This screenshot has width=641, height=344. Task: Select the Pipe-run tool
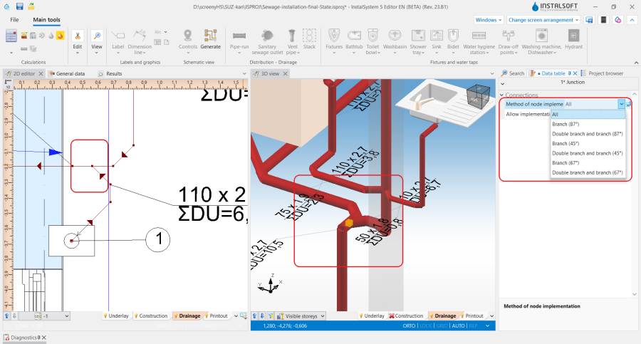[239, 41]
